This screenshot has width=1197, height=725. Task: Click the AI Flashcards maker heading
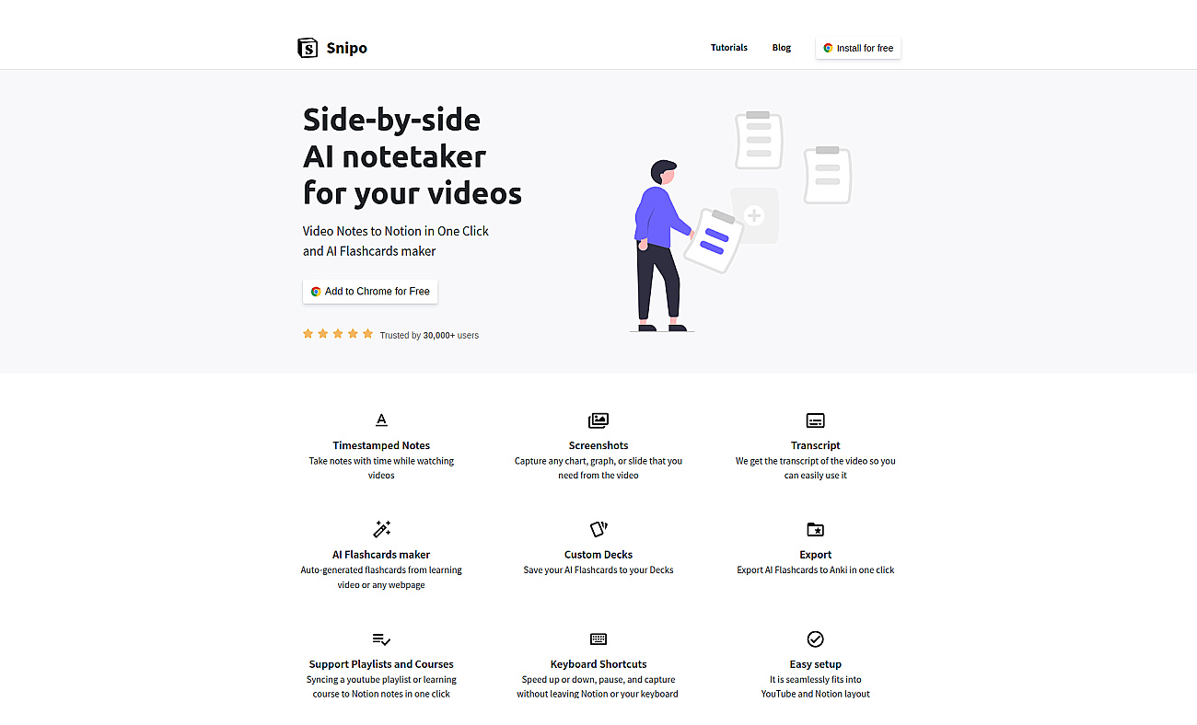tap(381, 555)
